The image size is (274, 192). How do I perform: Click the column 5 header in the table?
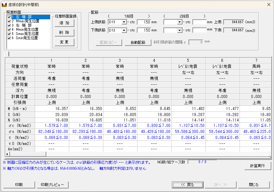click(x=188, y=60)
